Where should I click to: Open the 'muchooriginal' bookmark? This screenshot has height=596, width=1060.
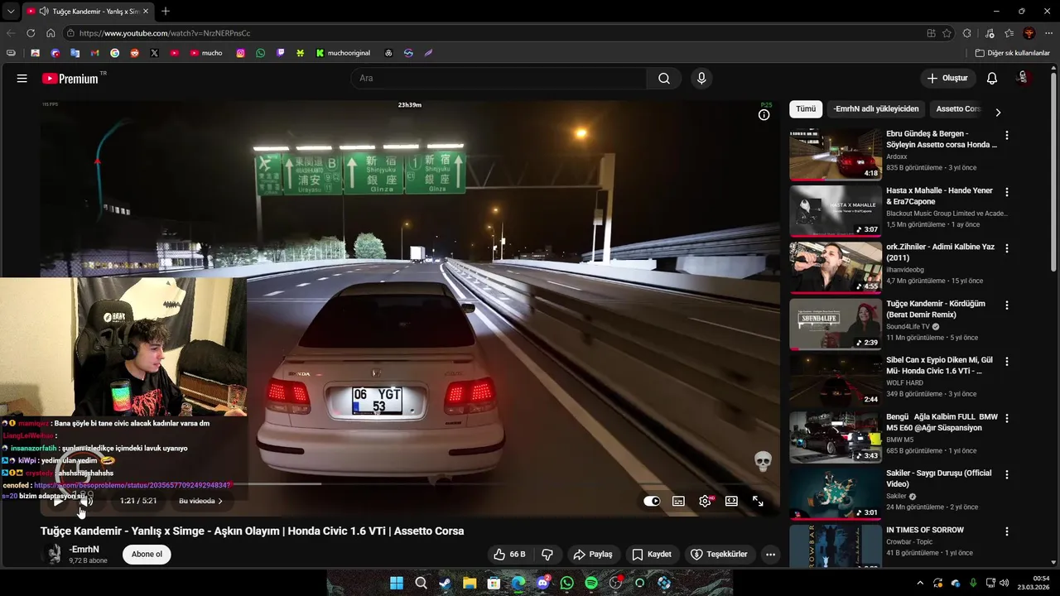pos(343,53)
